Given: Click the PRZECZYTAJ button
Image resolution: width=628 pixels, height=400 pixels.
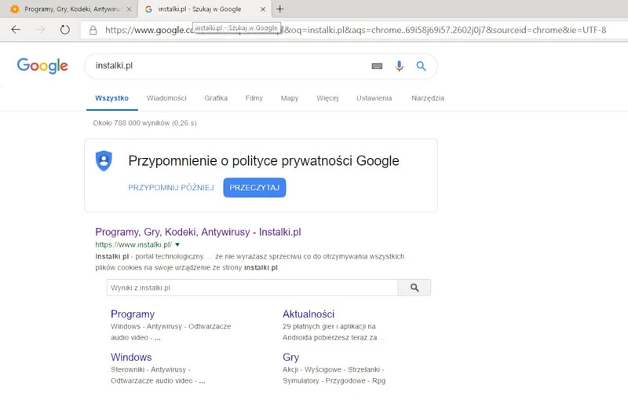Looking at the screenshot, I should click(x=254, y=188).
